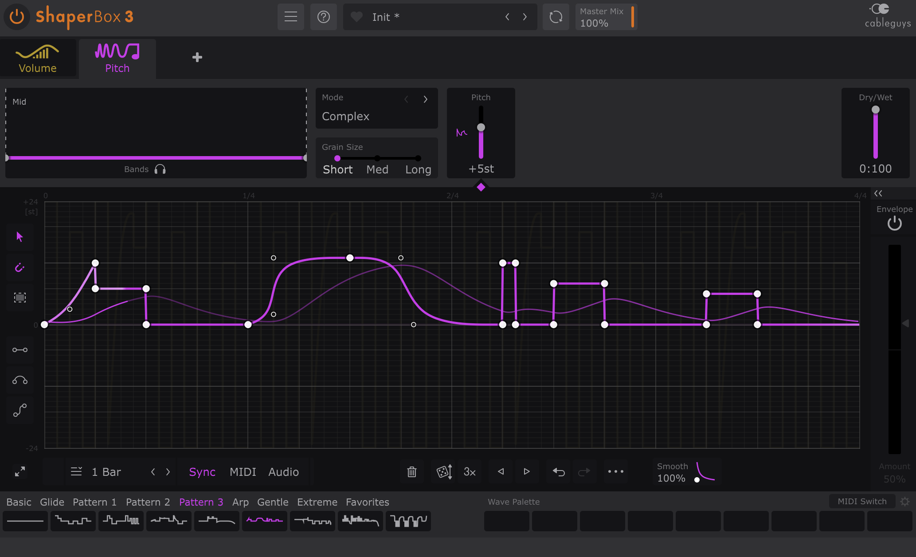
Task: Enable the Envelope power switch
Action: coord(894,224)
